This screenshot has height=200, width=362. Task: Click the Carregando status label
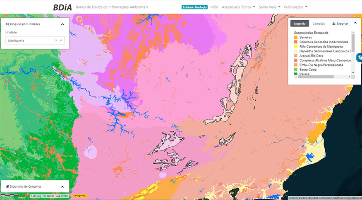tap(80, 196)
